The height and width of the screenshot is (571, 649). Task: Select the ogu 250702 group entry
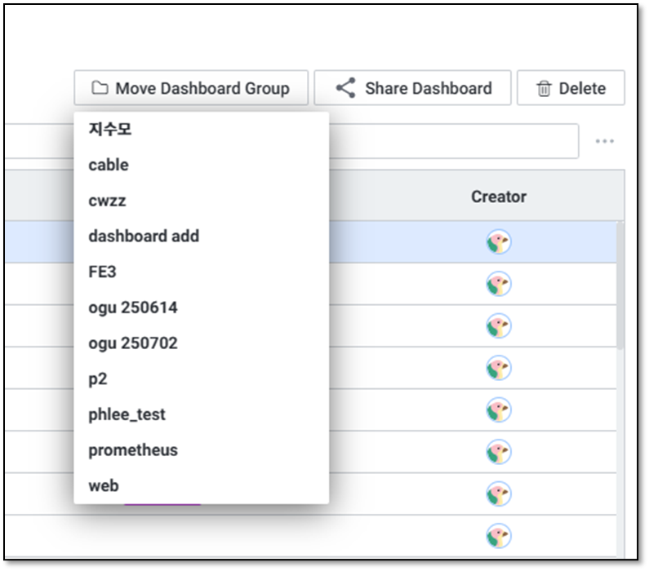point(133,343)
